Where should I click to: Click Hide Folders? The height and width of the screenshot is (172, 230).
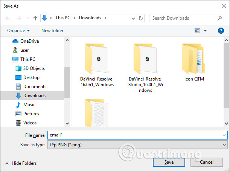coord(21,163)
